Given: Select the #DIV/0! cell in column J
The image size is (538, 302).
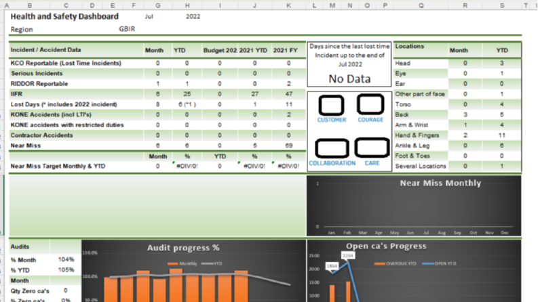Looking at the screenshot, I should [x=254, y=166].
